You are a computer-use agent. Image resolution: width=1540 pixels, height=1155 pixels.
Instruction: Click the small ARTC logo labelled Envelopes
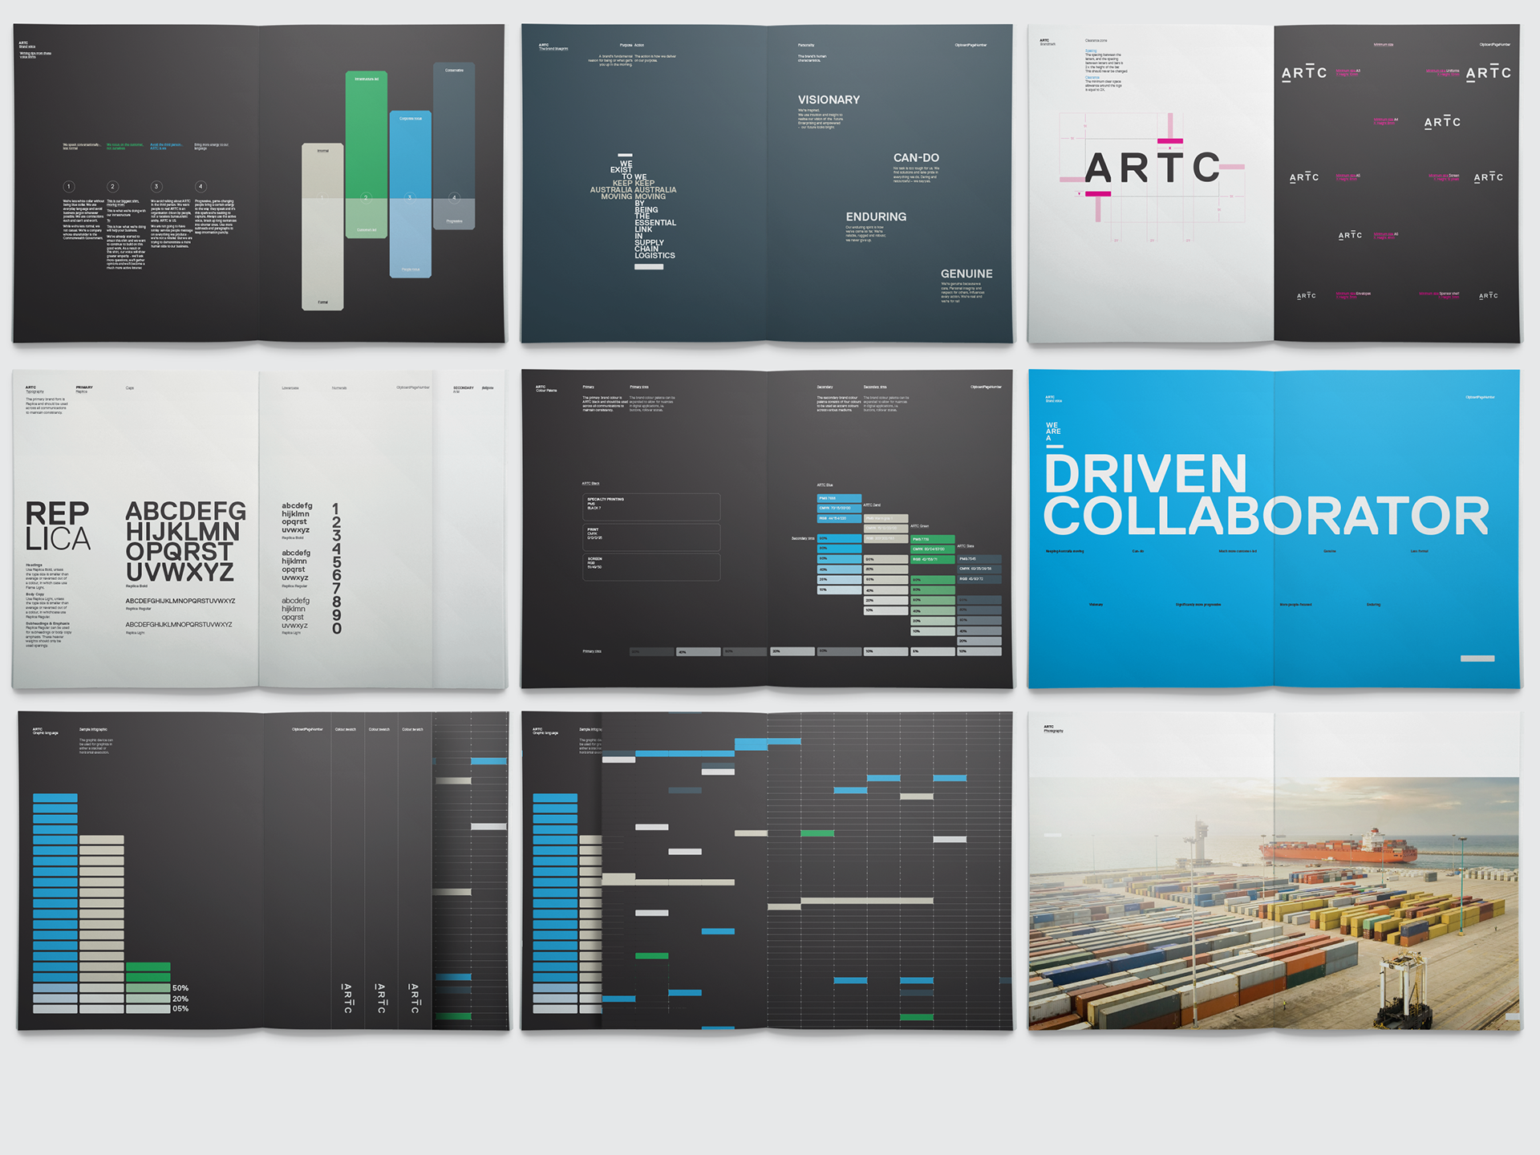tap(1307, 296)
